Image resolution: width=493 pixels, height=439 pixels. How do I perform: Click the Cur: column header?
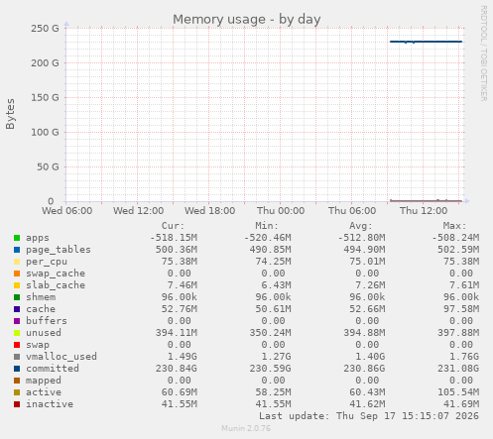point(173,226)
